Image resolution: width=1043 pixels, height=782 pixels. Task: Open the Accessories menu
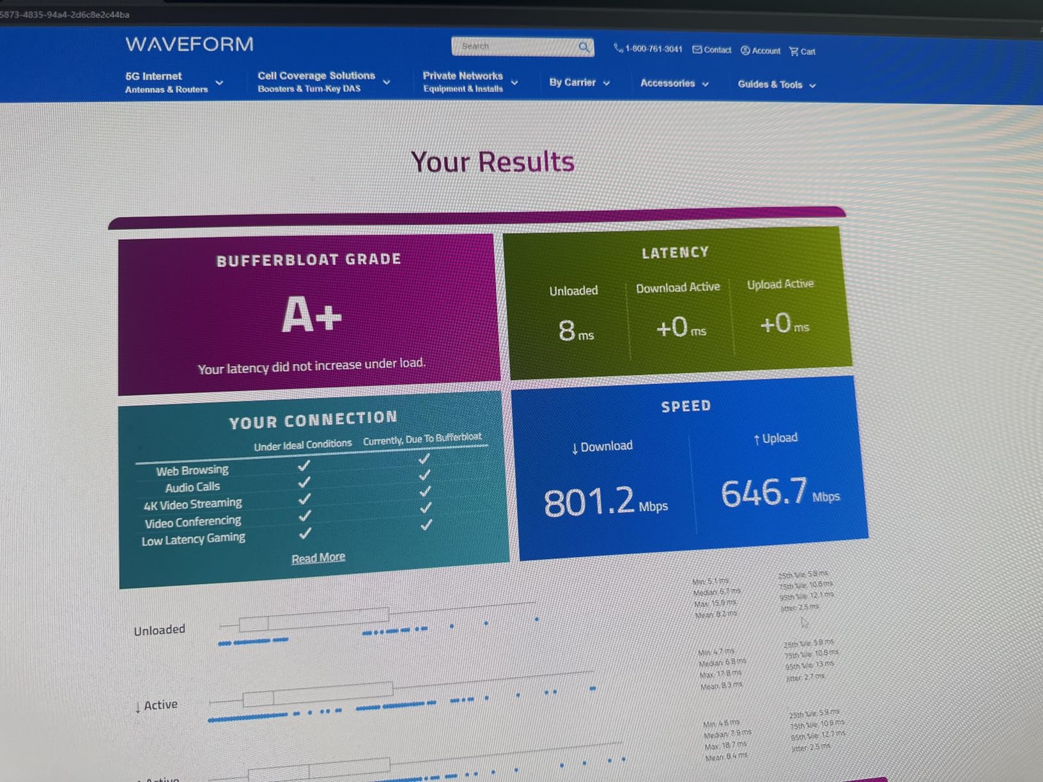(x=667, y=83)
